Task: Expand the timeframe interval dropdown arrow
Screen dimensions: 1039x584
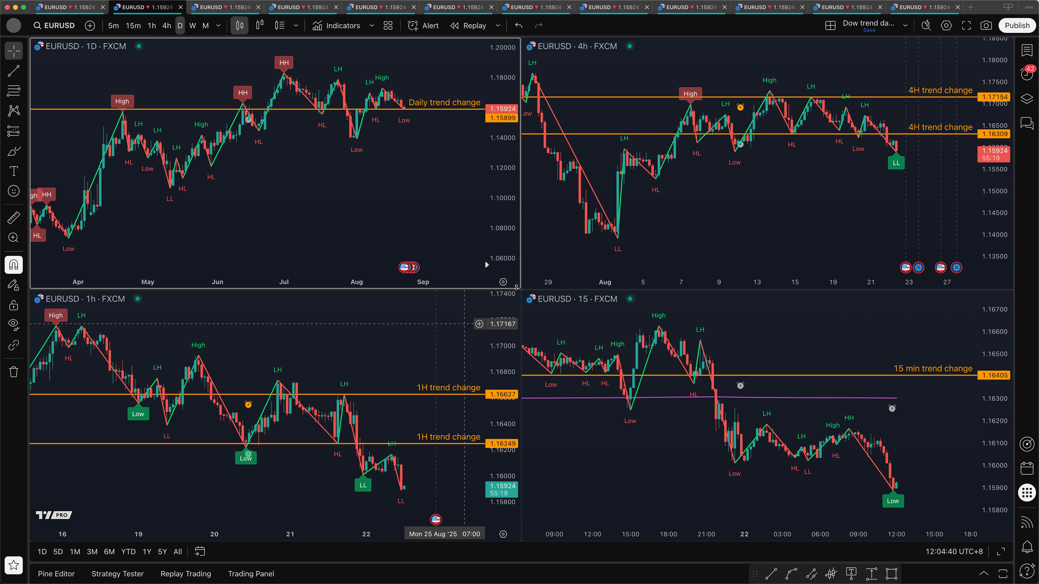Action: 219,25
